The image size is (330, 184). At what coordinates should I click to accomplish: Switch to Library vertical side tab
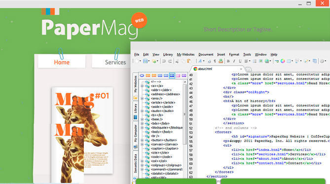pyautogui.click(x=135, y=110)
